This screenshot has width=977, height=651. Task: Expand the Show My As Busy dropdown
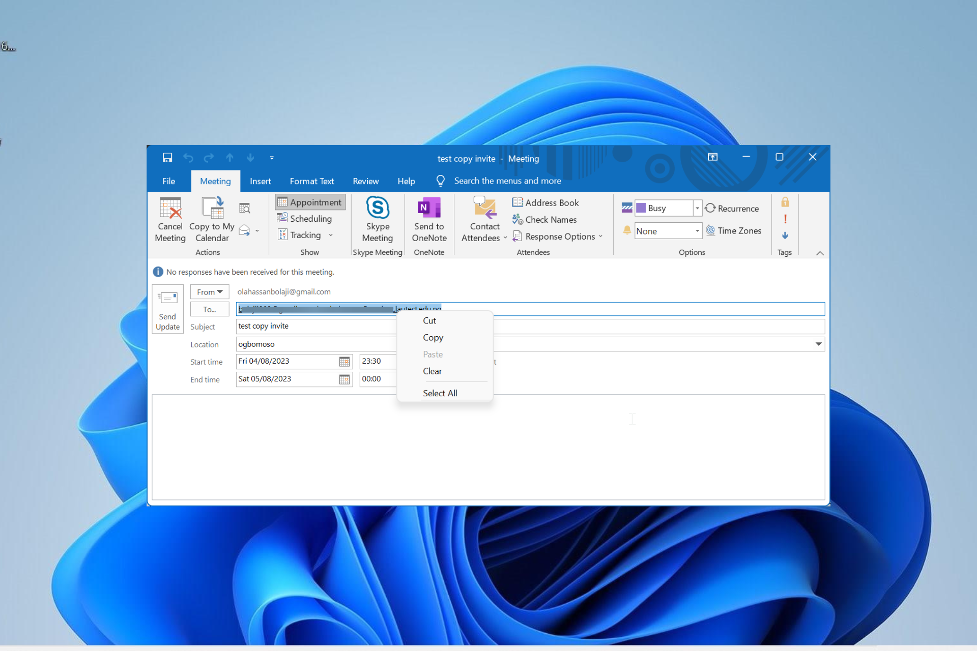(695, 209)
